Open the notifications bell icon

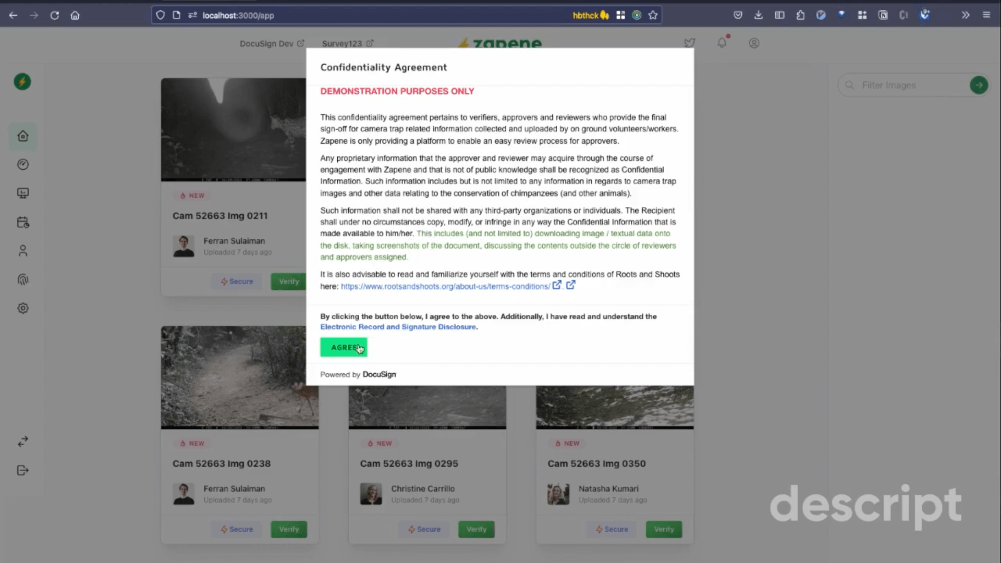722,43
